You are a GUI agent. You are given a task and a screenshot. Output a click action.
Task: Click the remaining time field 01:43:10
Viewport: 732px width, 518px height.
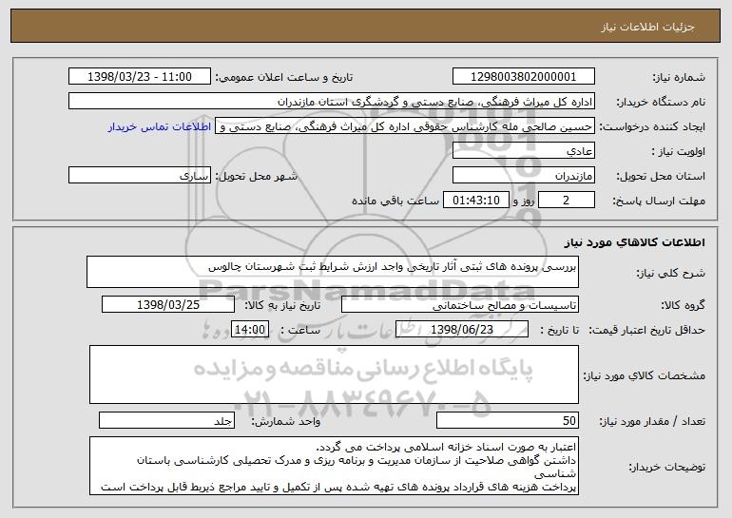click(475, 201)
